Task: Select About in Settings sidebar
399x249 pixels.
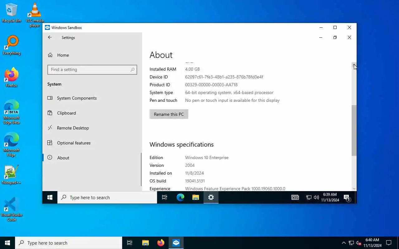Action: (92, 158)
